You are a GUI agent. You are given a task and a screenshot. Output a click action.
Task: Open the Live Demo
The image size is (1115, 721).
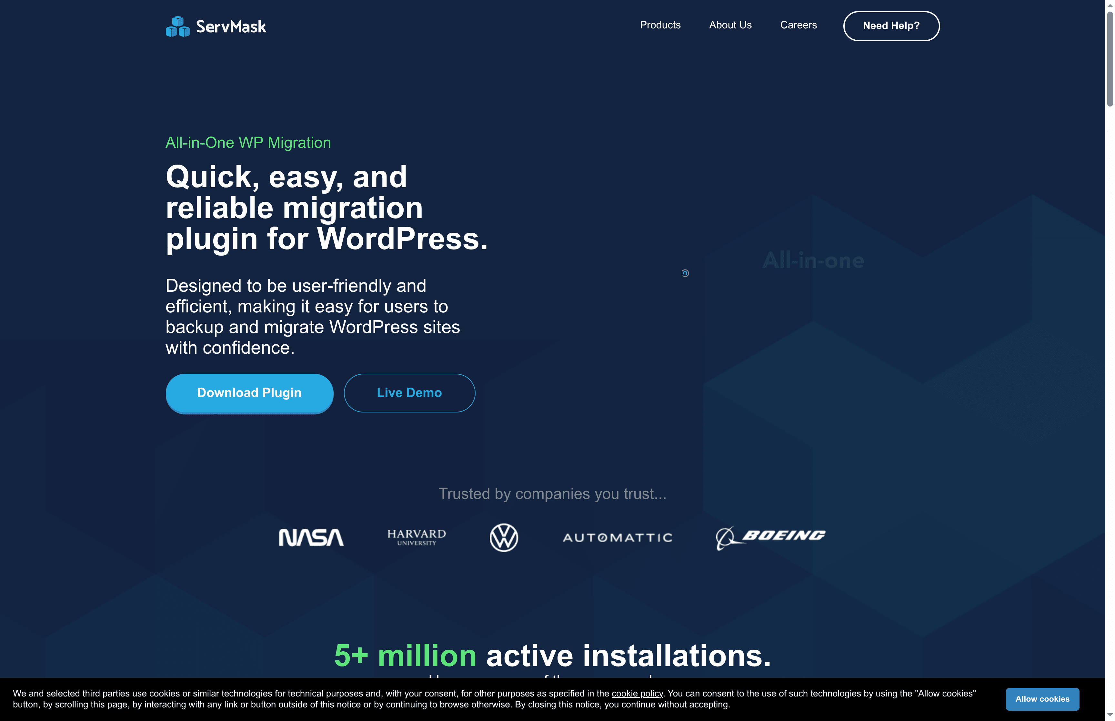coord(409,393)
